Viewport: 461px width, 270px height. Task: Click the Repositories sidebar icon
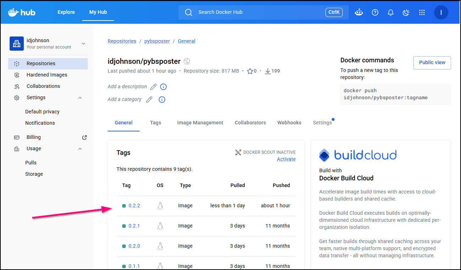point(17,64)
